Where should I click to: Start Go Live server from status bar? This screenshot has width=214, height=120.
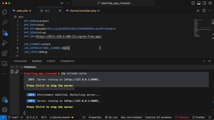pyautogui.click(x=111, y=117)
